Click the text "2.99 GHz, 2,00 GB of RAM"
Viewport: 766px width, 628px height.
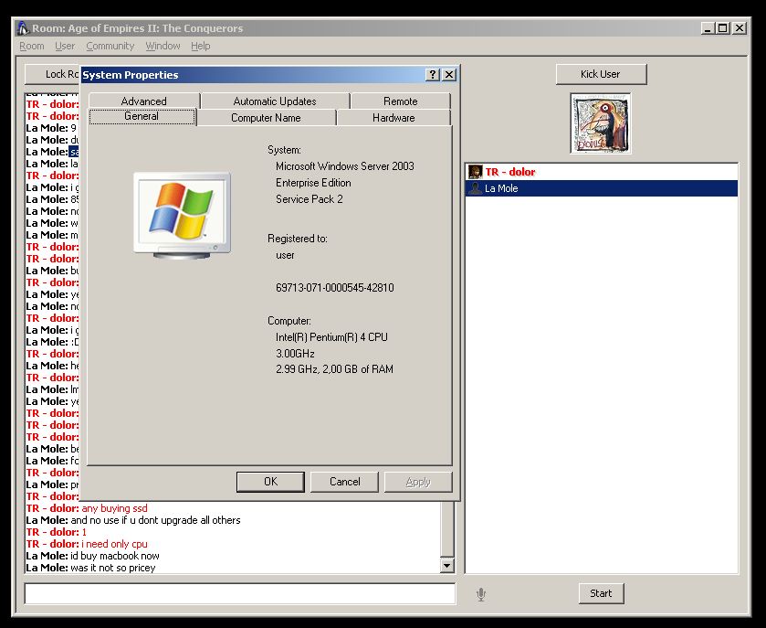click(x=334, y=369)
